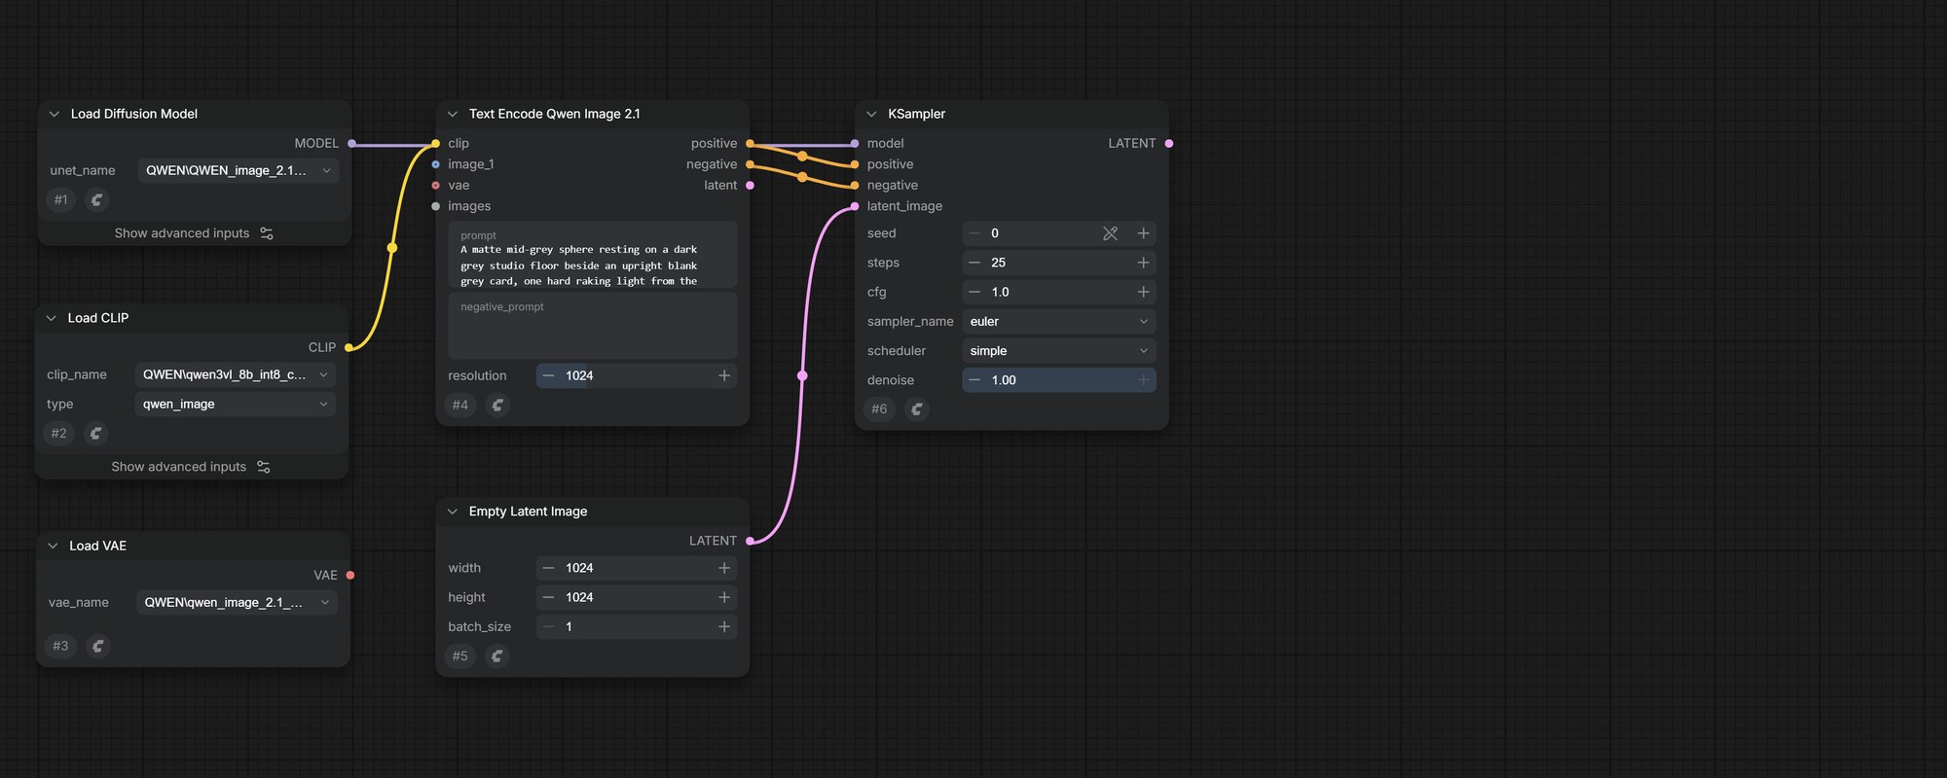
Task: Increase the batch_size value
Action: 724,626
